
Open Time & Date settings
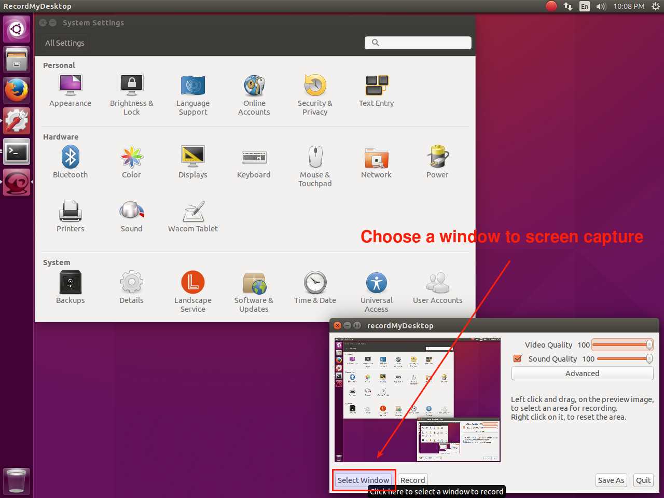click(x=315, y=288)
